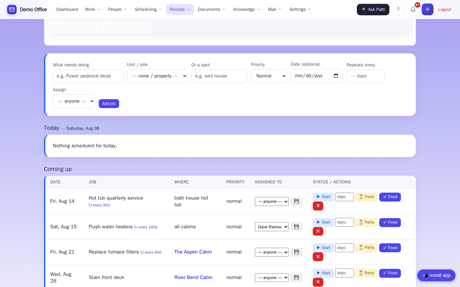Go to the Dashboard
This screenshot has height=287, width=460.
(67, 10)
